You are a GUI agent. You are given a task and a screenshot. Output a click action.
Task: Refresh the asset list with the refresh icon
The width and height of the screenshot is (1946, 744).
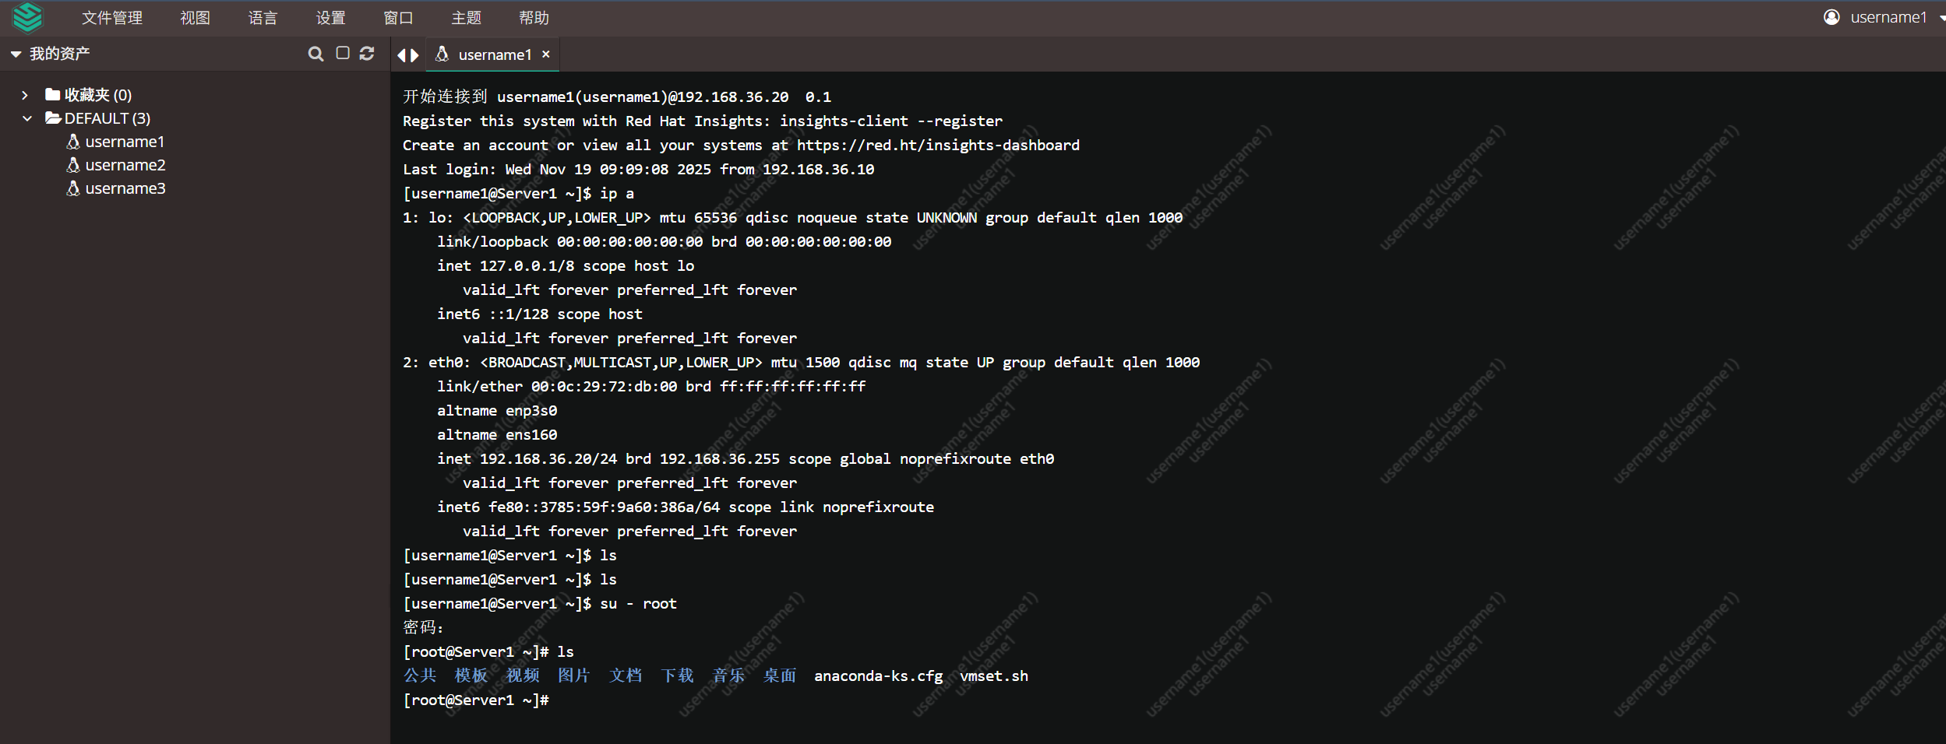368,54
